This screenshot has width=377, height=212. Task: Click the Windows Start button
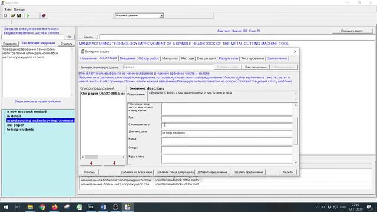(x=5, y=207)
